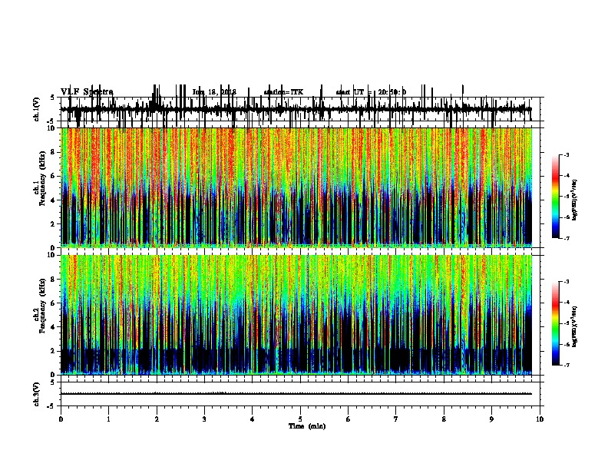Click the 'ch.3(V)' waveform axis label
The width and height of the screenshot is (608, 470).
(x=37, y=394)
